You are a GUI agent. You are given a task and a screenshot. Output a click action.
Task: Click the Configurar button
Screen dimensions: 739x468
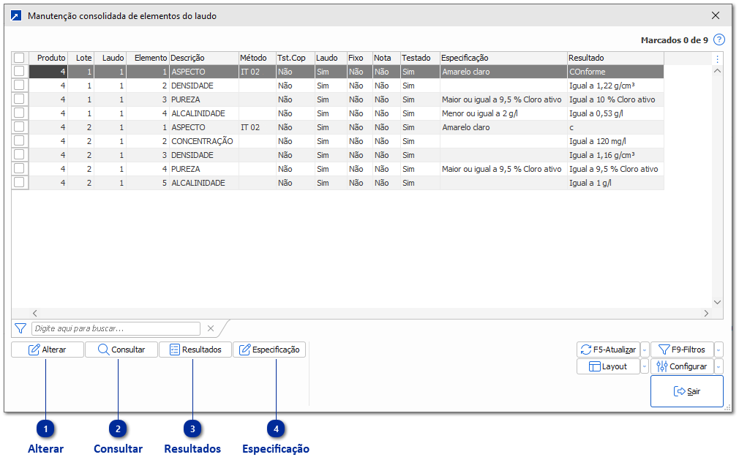[x=683, y=366]
